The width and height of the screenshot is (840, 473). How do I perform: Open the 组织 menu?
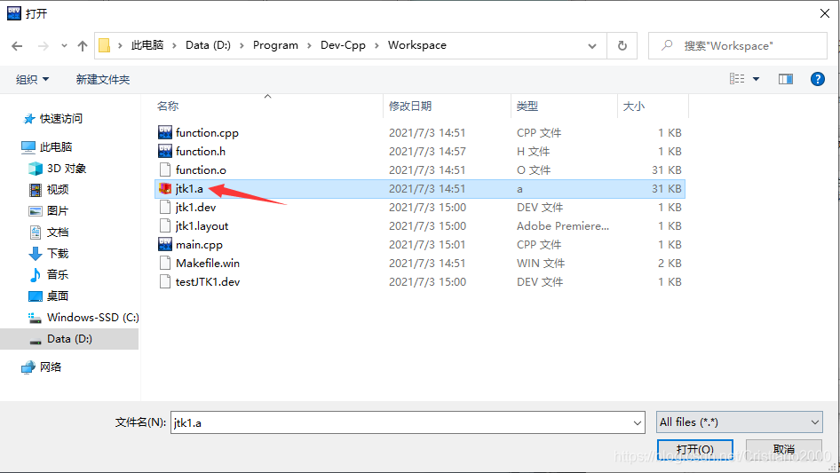[x=32, y=79]
